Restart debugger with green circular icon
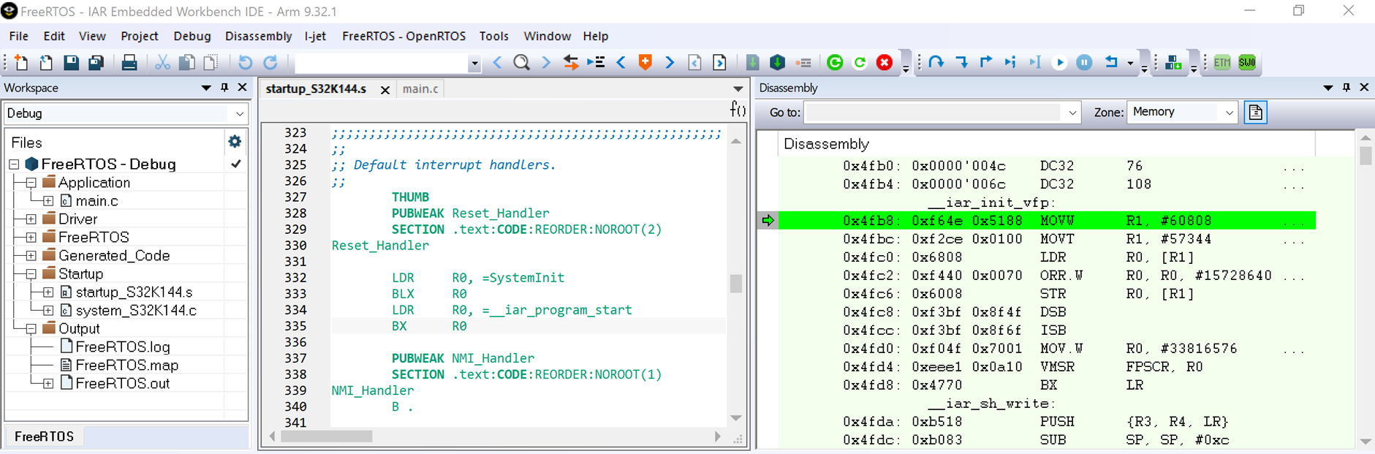This screenshot has width=1375, height=454. click(x=835, y=63)
